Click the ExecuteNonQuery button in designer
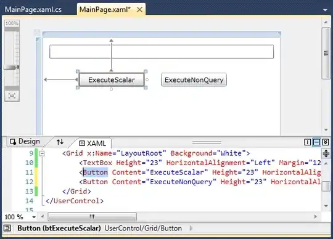The width and height of the screenshot is (333, 239). click(x=194, y=79)
